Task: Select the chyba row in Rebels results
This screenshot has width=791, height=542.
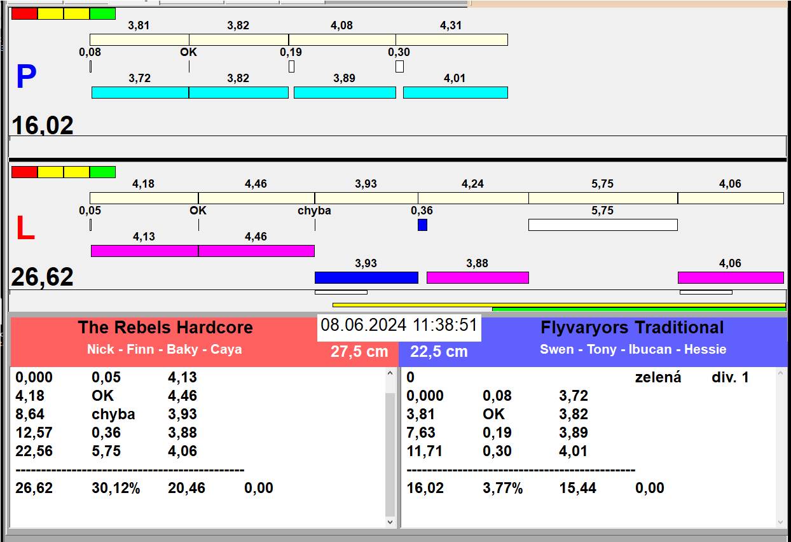Action: (114, 414)
